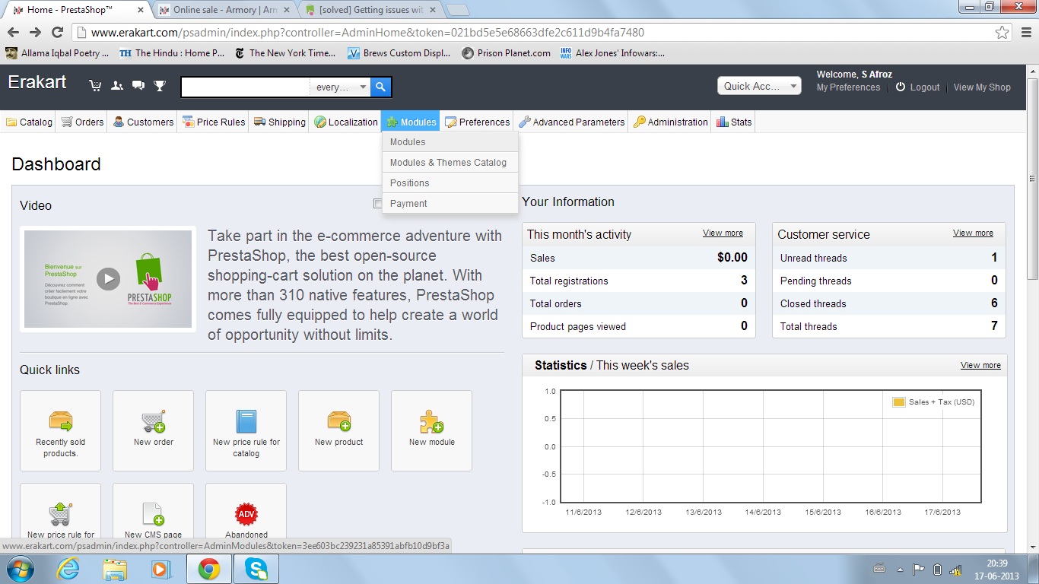Show hidden icons in system tray

tap(901, 569)
